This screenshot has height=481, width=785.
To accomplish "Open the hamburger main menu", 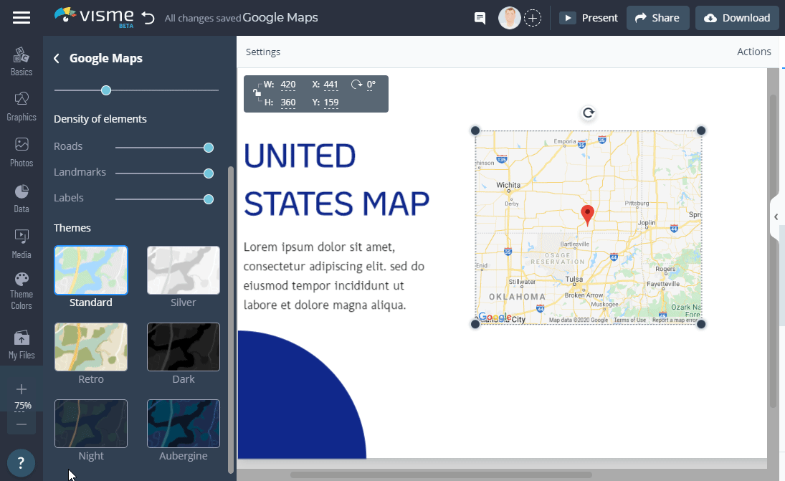I will 22,18.
